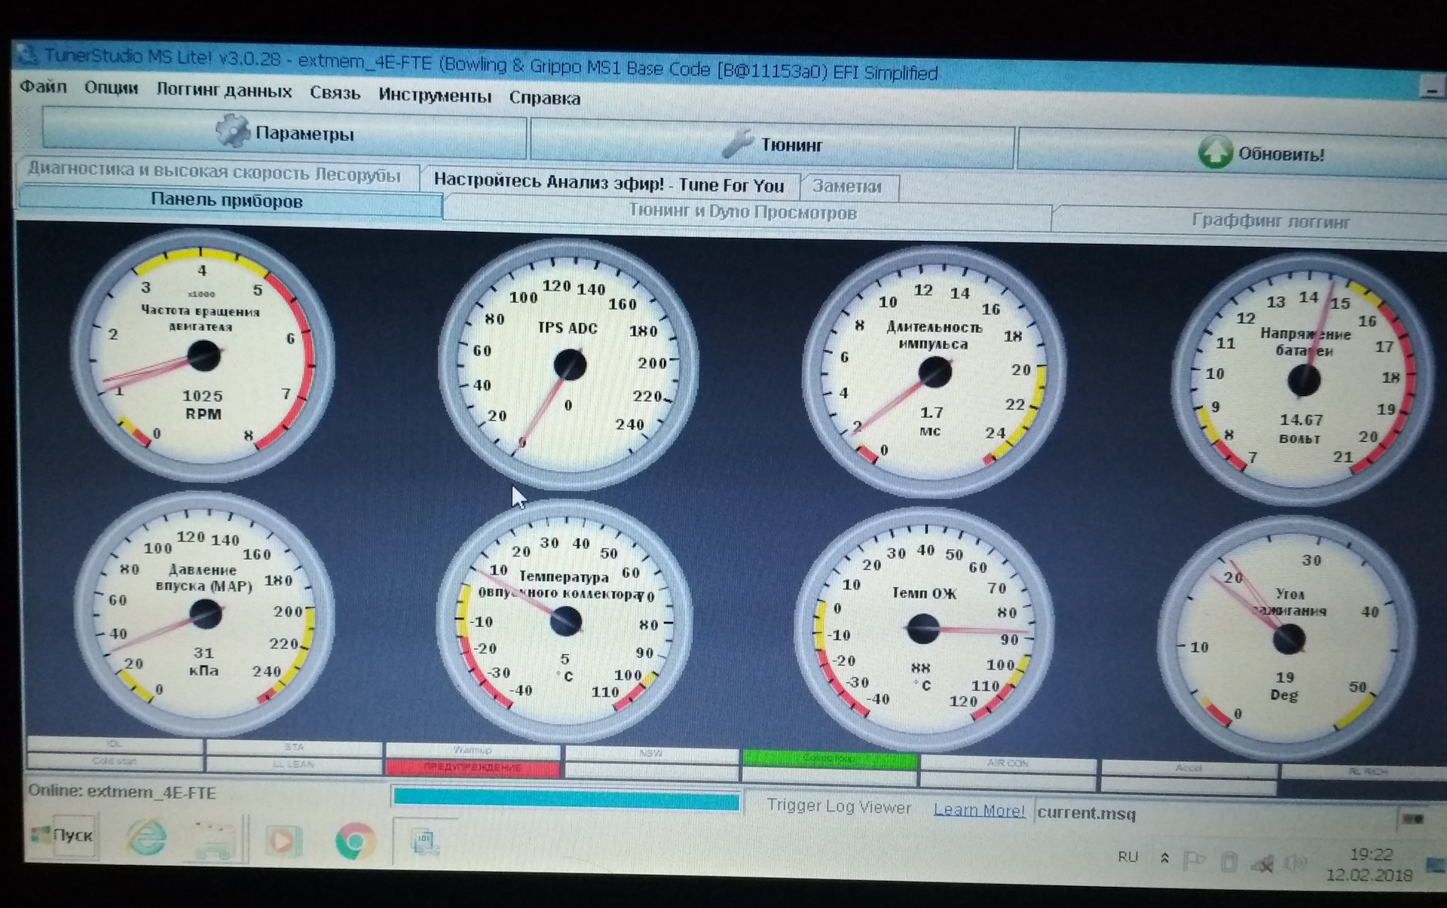
Task: Click the green arrow Обновить icon
Action: click(x=1215, y=153)
